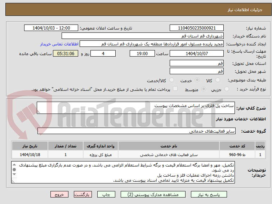Click the نام دستگاه خریدار field

pos(143,36)
